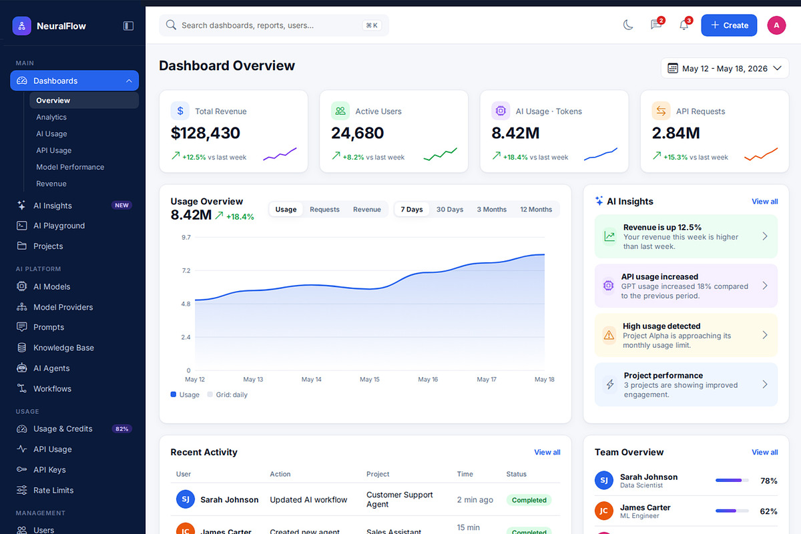Click the API Keys key icon
The height and width of the screenshot is (534, 801).
[x=21, y=470]
